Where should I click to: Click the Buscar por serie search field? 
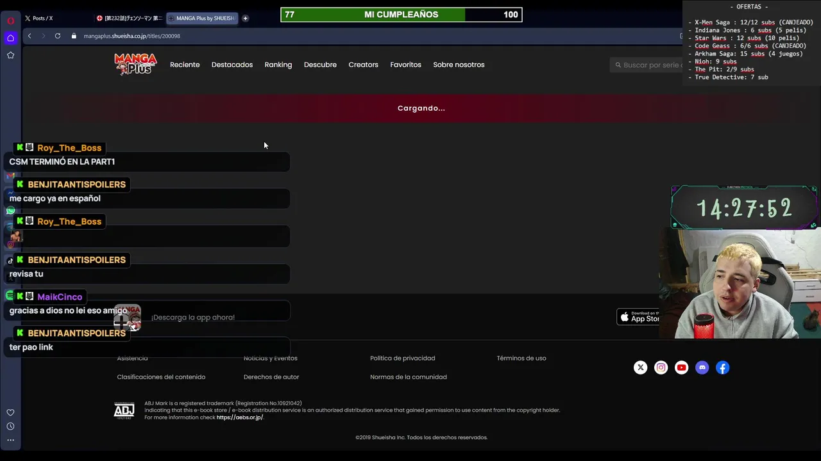646,65
